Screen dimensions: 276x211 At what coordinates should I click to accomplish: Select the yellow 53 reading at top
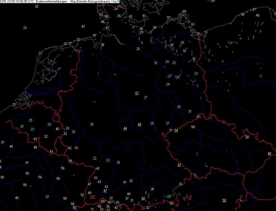coord(101,15)
